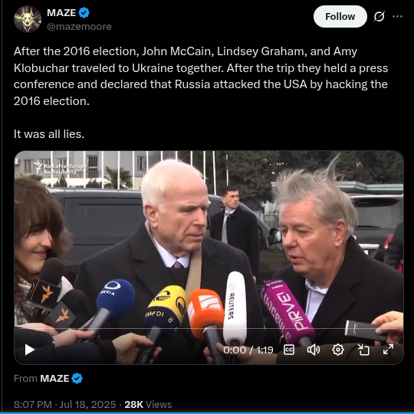Click verified badge next to MAZE name

click(x=84, y=13)
